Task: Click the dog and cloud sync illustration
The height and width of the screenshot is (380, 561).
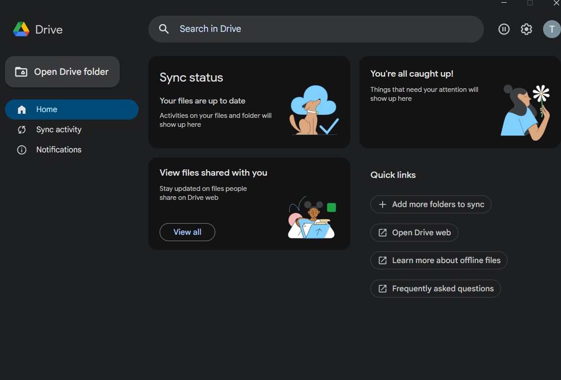Action: click(x=314, y=110)
